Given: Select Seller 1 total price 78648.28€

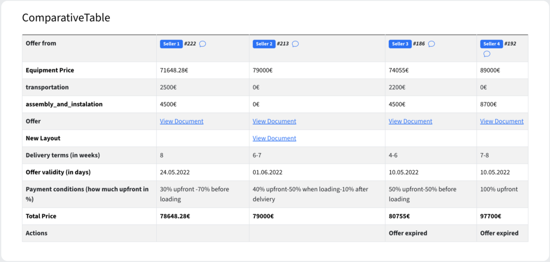Looking at the screenshot, I should click(x=175, y=216).
